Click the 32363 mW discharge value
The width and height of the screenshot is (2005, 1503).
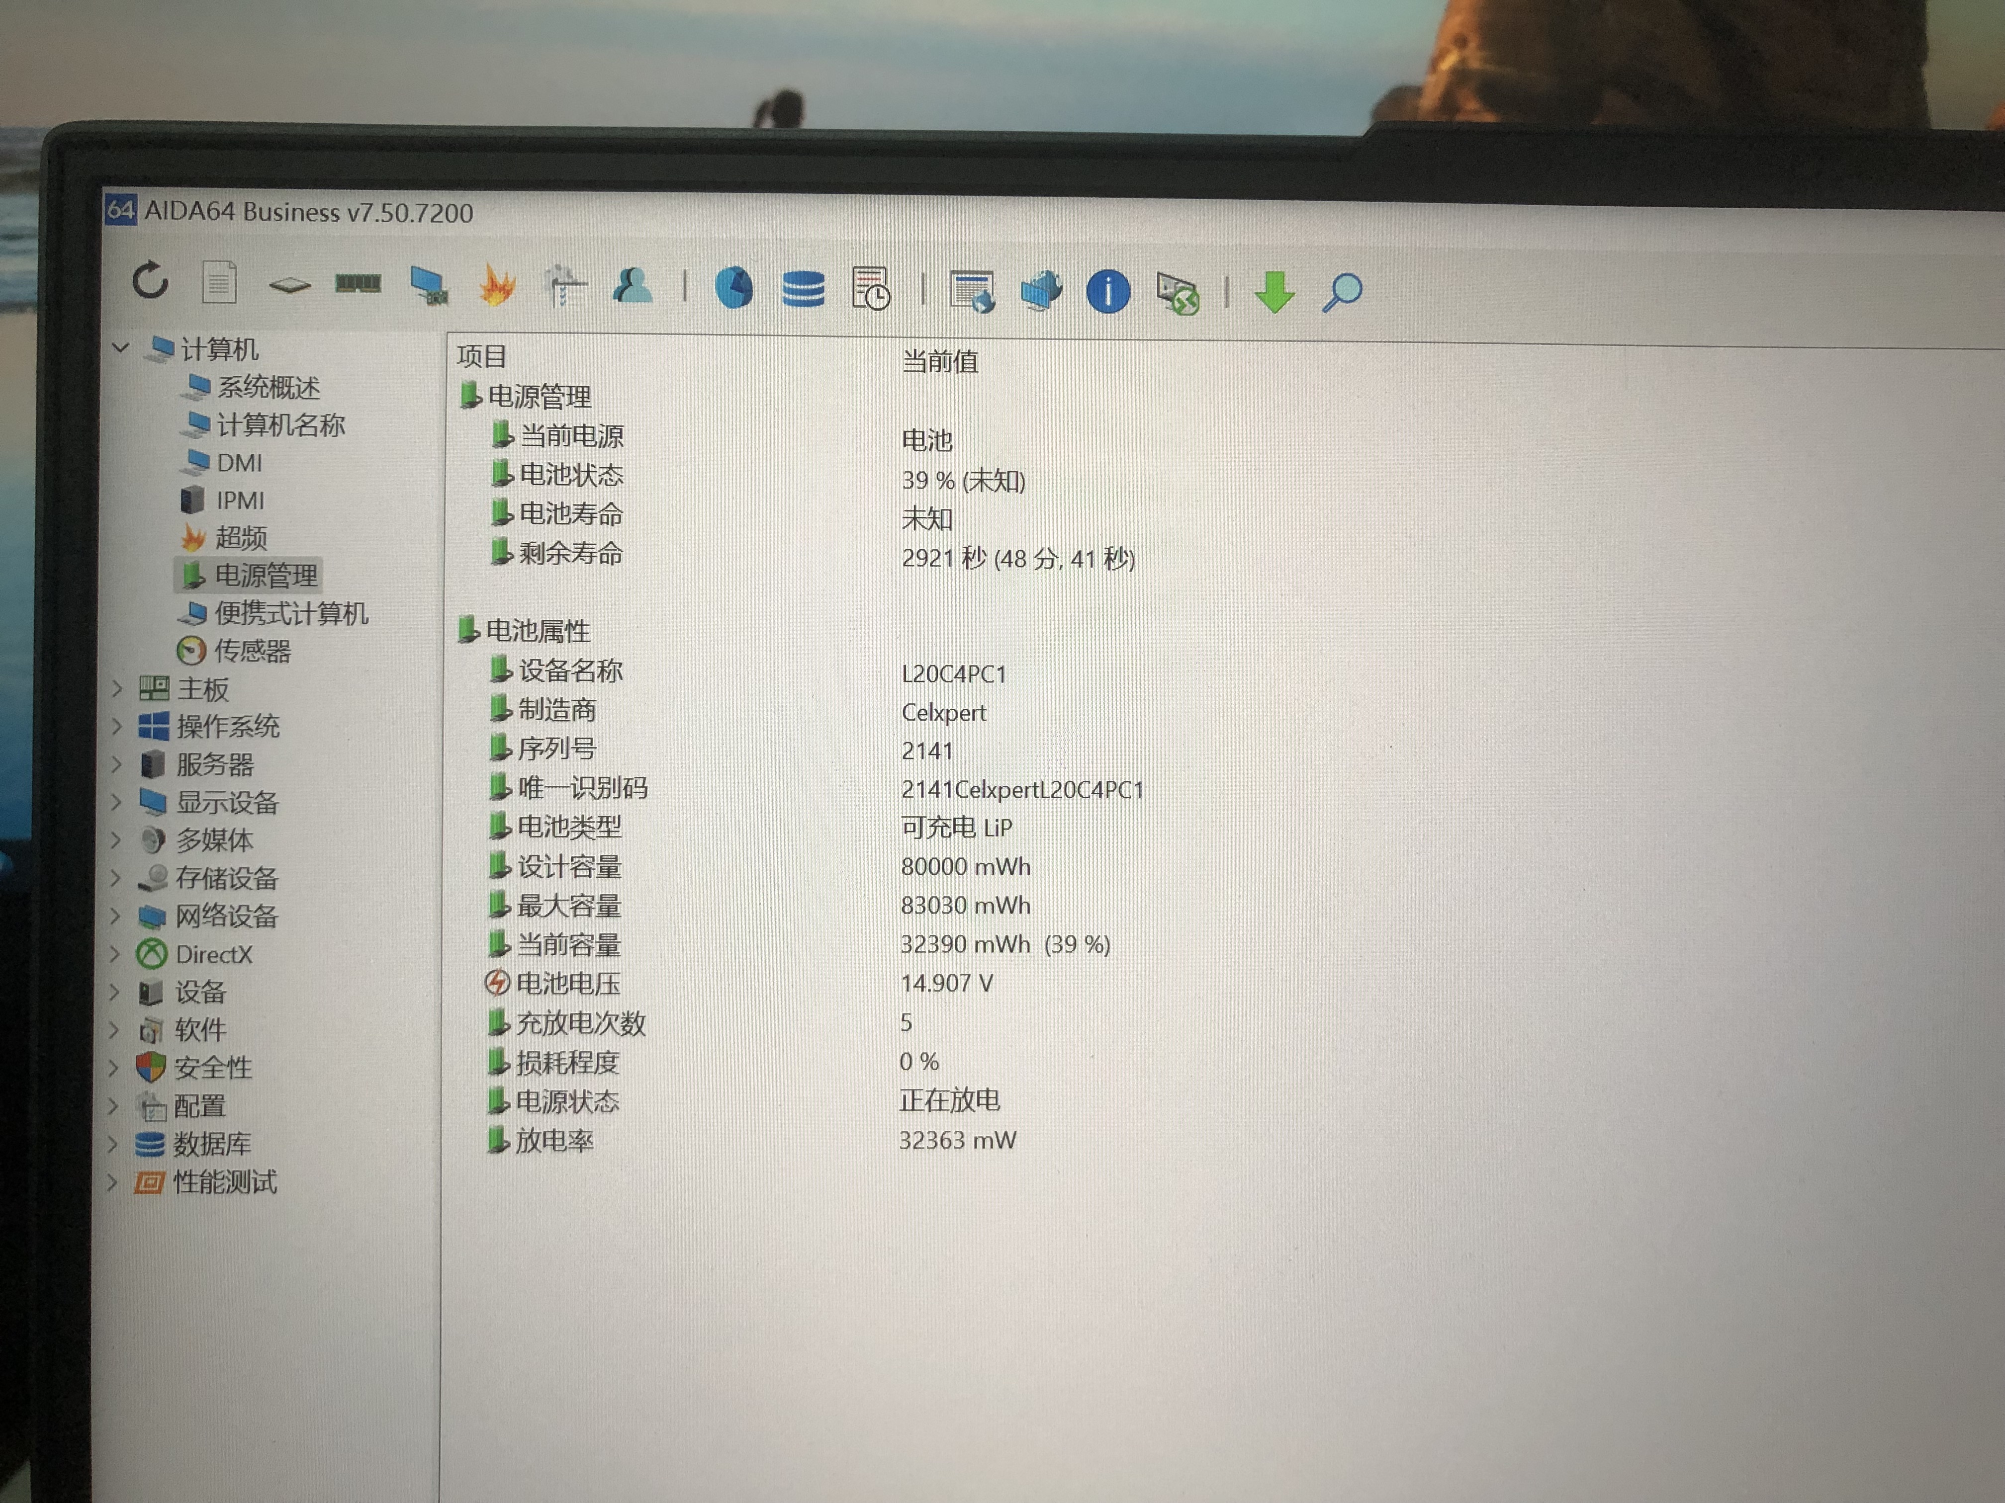coord(957,1140)
